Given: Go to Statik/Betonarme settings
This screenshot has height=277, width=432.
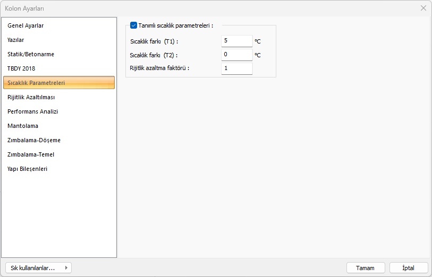Looking at the screenshot, I should pos(31,54).
